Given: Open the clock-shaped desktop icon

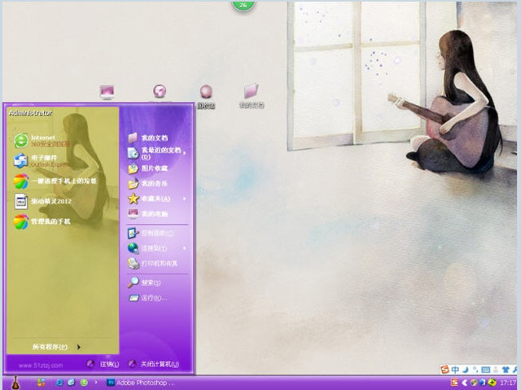Looking at the screenshot, I should 160,91.
